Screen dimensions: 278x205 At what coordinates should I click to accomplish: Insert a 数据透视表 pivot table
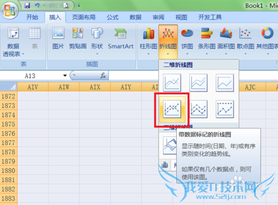(x=13, y=42)
